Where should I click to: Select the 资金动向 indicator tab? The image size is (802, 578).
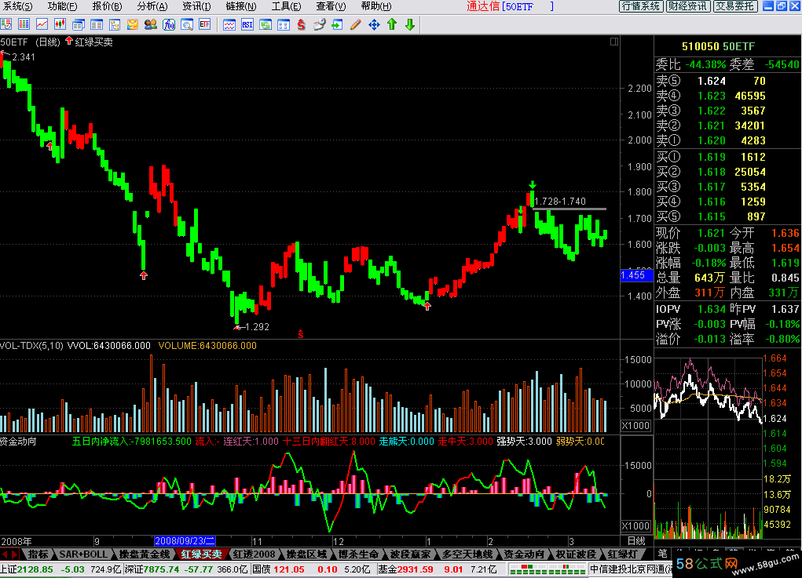(x=524, y=554)
